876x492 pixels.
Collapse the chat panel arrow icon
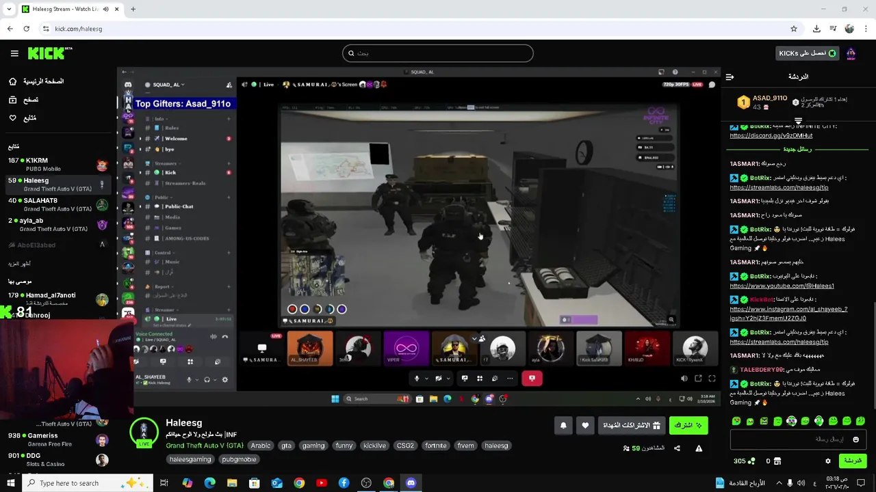click(x=730, y=77)
